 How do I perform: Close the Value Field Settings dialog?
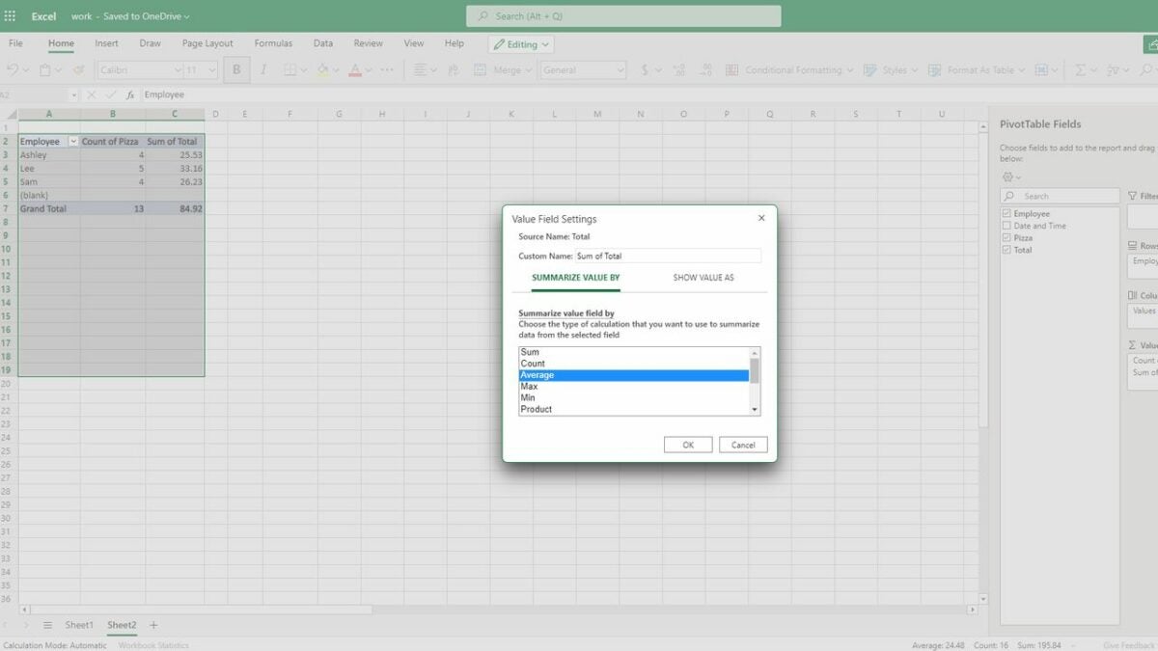coord(761,219)
